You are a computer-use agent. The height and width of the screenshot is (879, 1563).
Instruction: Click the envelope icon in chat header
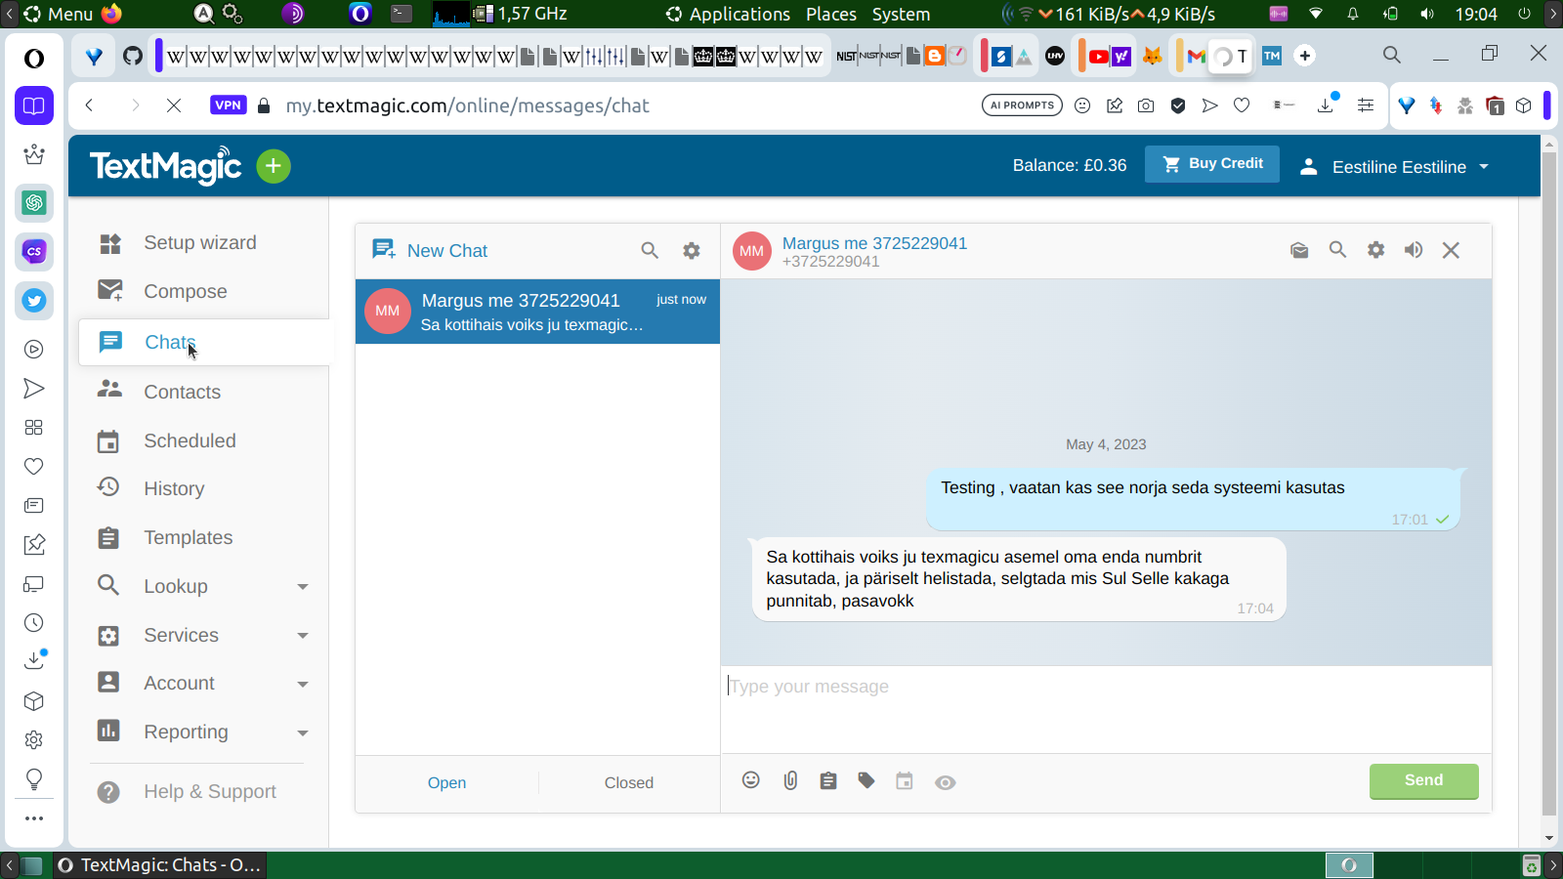[1299, 250]
